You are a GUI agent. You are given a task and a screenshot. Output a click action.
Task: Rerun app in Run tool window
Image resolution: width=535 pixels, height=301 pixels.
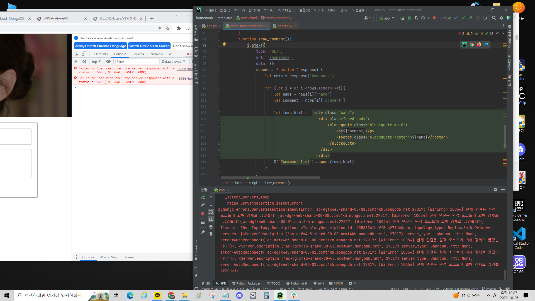(203, 198)
